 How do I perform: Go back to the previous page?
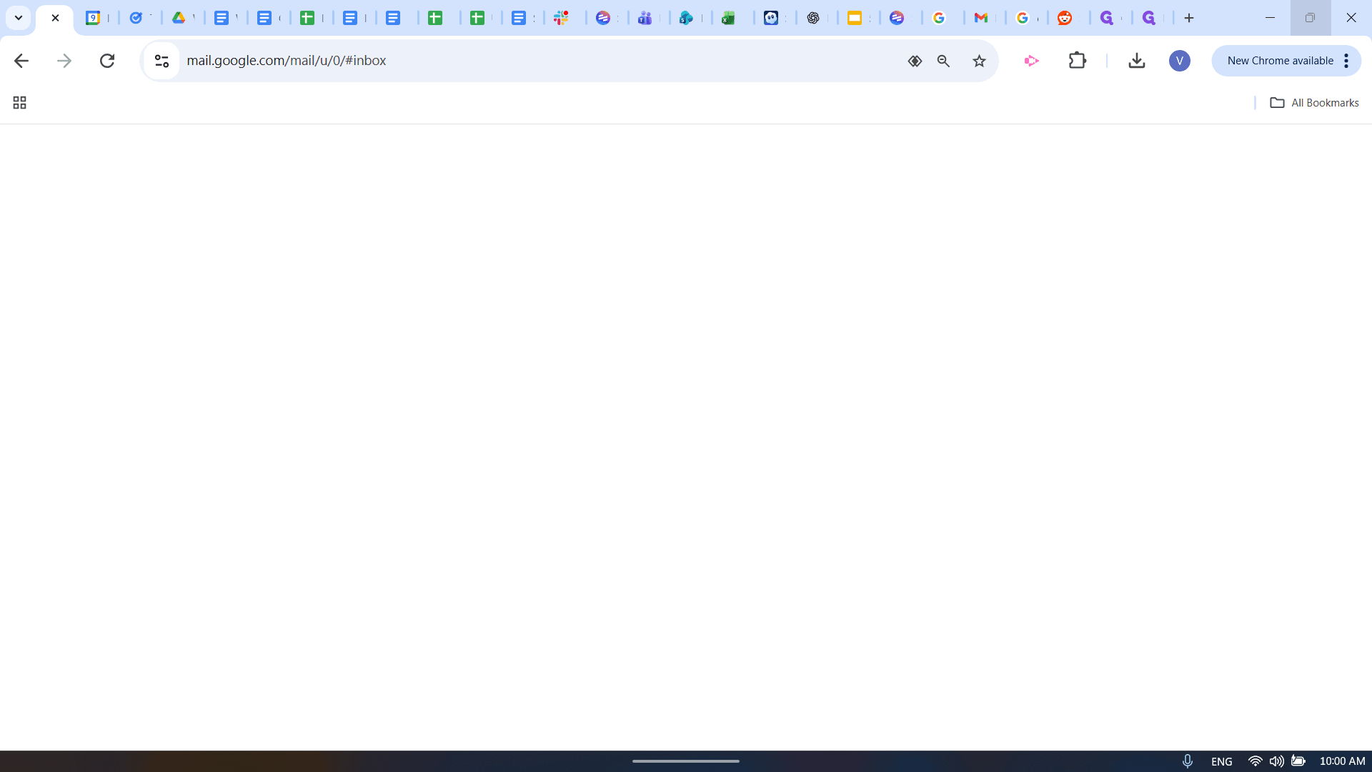pyautogui.click(x=21, y=61)
